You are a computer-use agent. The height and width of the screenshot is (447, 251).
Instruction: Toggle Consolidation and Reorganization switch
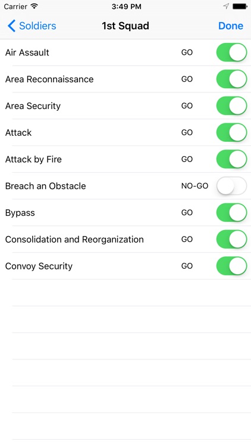[x=231, y=239]
